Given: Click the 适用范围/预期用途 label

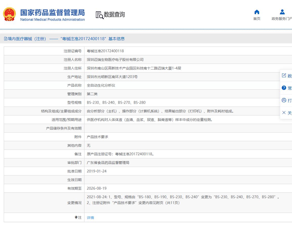Looking at the screenshot, I should tap(66, 119).
